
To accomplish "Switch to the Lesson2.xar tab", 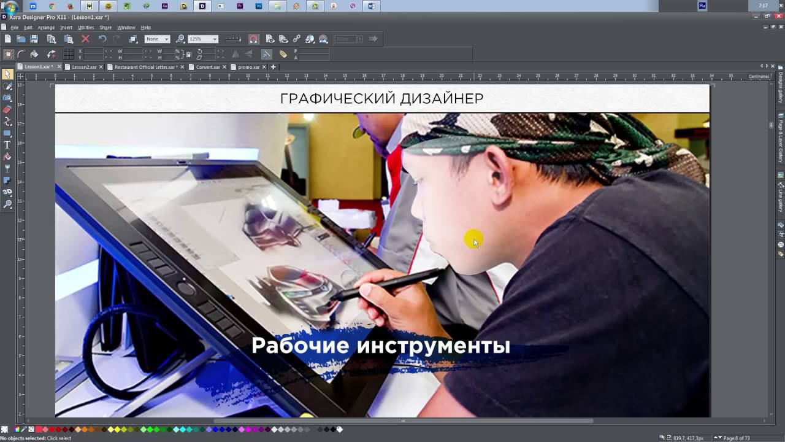I will coord(84,67).
